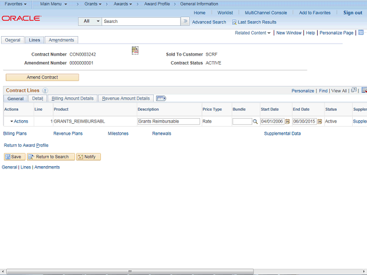The width and height of the screenshot is (367, 275).
Task: Select the Detail grid tab
Action: pyautogui.click(x=37, y=99)
